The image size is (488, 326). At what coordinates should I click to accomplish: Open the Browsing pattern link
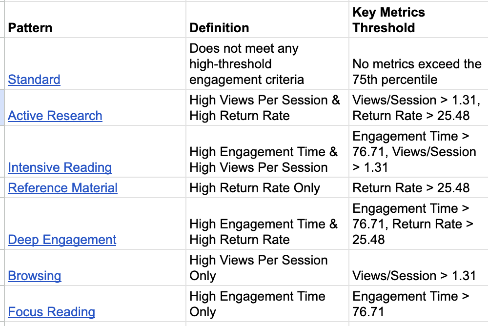(35, 276)
